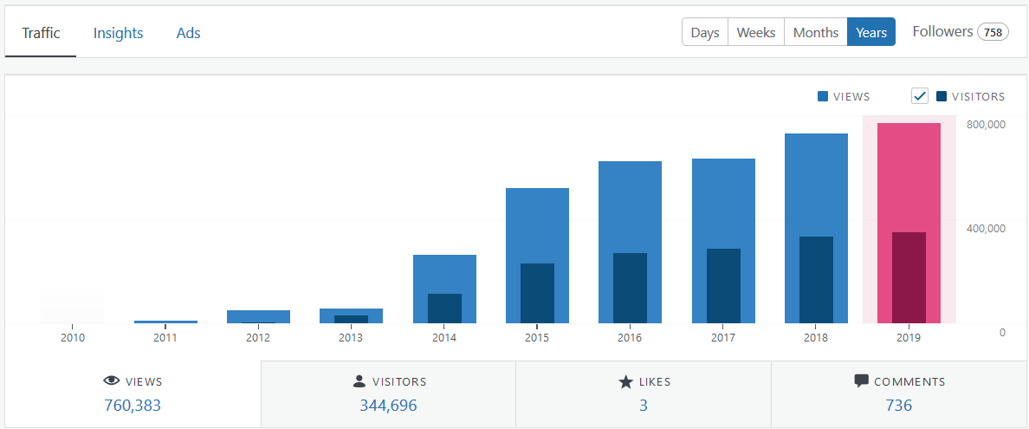Switch to the Insights tab
Screen dimensions: 1029x429
click(x=118, y=33)
